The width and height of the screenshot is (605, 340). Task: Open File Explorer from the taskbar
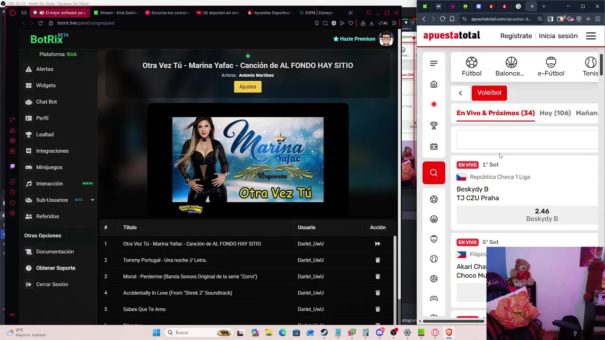tap(269, 332)
